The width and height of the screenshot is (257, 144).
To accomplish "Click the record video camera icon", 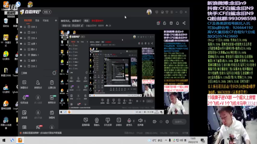I will point(155,122).
